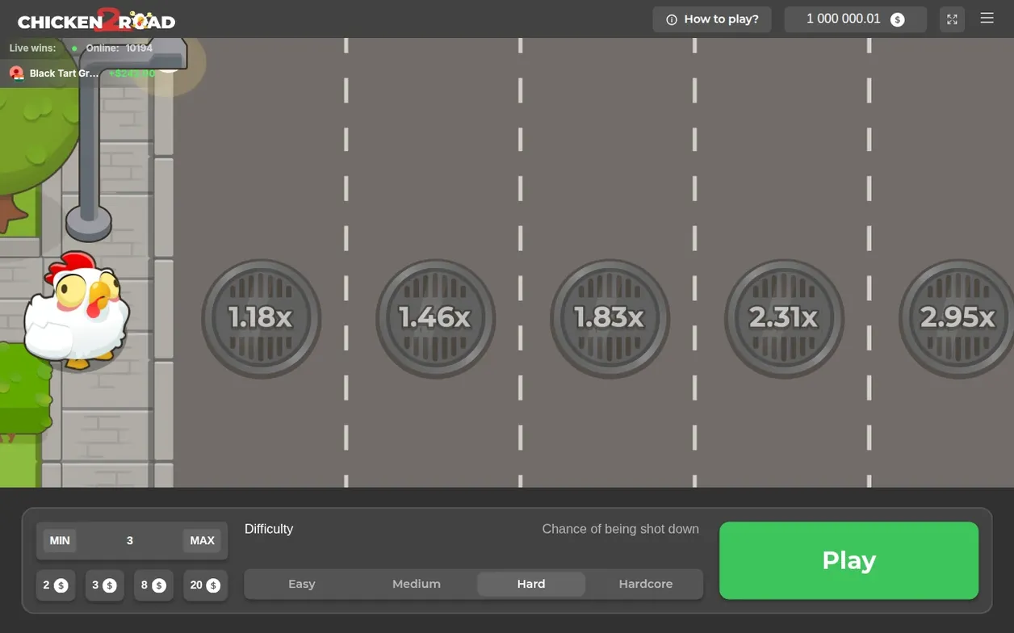This screenshot has width=1014, height=633.
Task: Select Hard difficulty
Action: [531, 584]
